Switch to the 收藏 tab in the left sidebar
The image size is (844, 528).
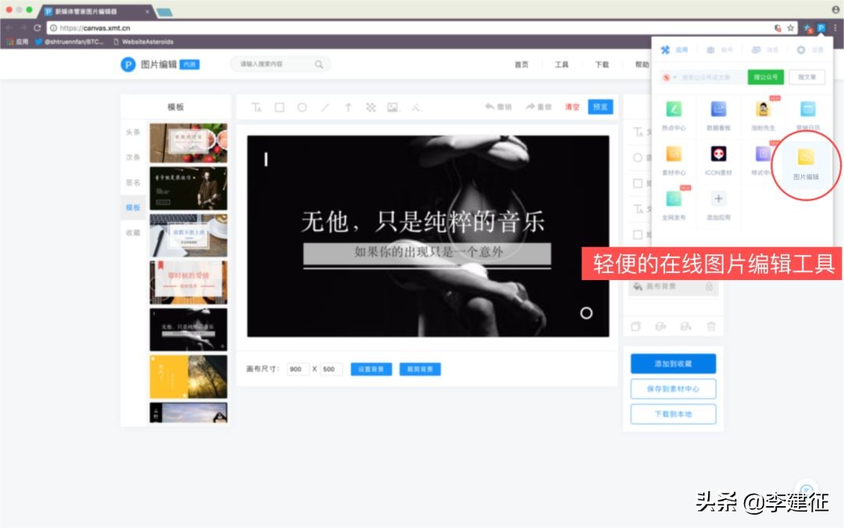pos(133,232)
